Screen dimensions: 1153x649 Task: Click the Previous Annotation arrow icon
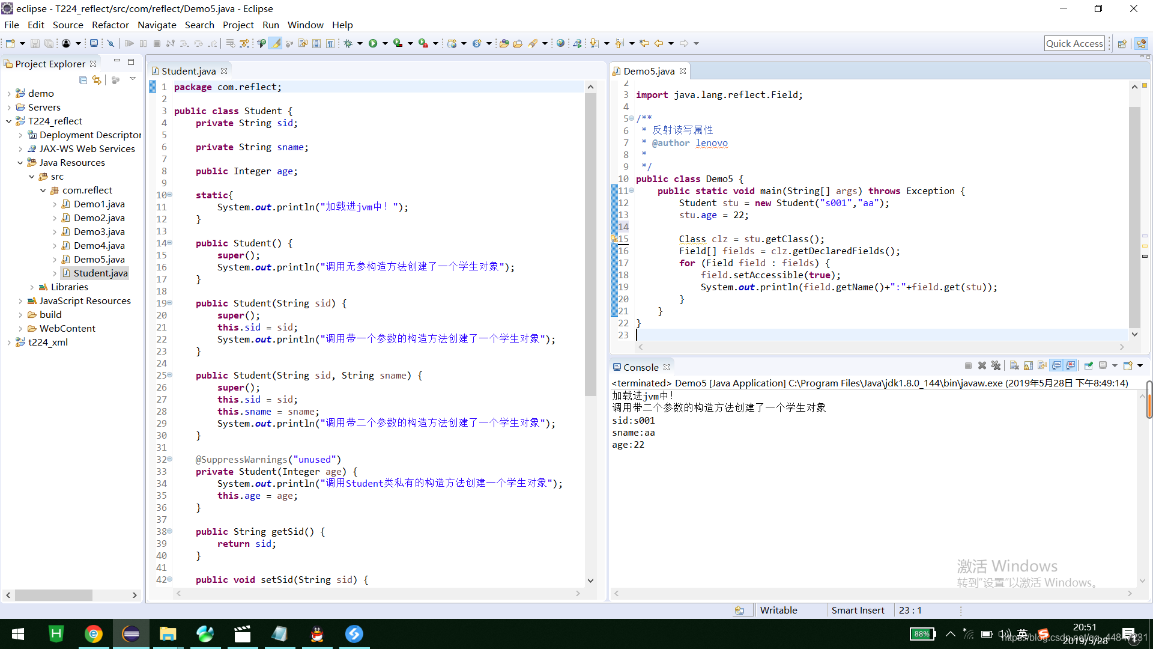pos(619,43)
